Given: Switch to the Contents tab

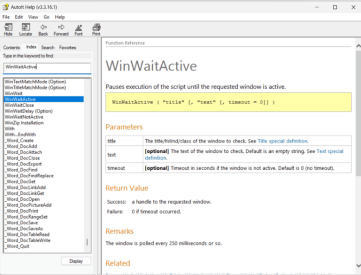Looking at the screenshot, I should [x=11, y=47].
